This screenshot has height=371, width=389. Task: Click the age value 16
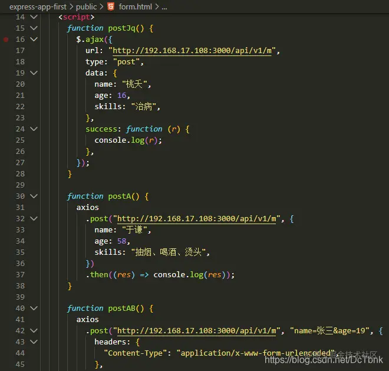121,96
